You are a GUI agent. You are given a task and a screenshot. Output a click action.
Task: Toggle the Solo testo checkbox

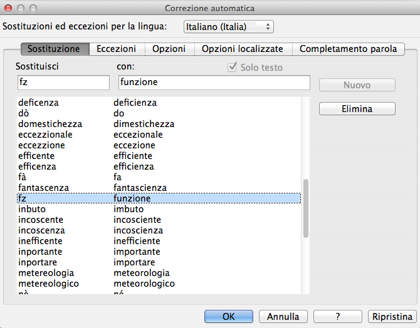[233, 67]
